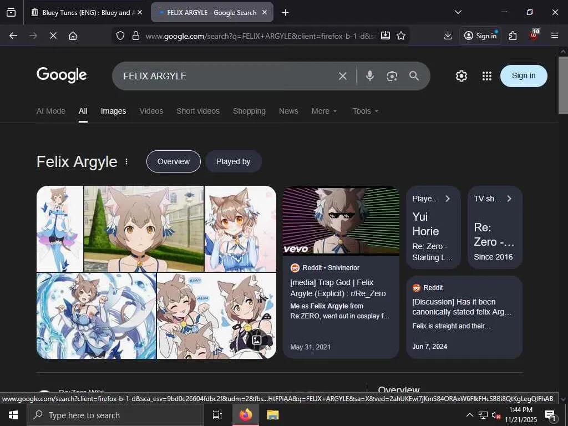This screenshot has height=426, width=568.
Task: Click Firefox account Sign in button
Action: 480,35
